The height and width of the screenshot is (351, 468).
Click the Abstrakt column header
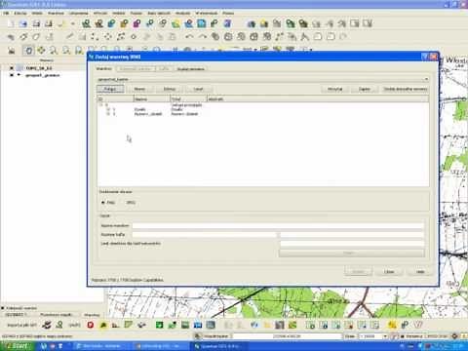coord(318,98)
